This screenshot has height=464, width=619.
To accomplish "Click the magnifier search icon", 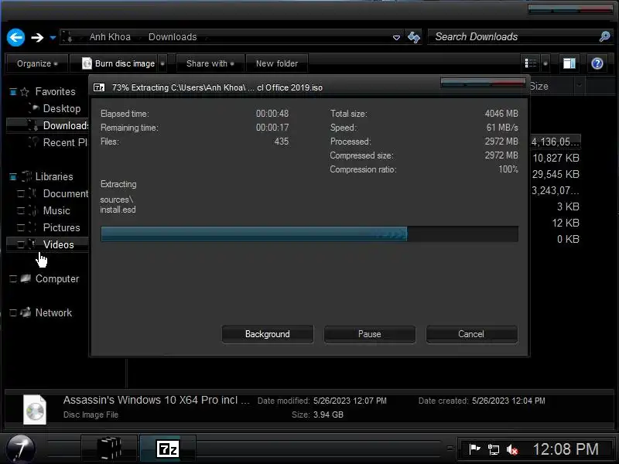I will click(x=604, y=36).
